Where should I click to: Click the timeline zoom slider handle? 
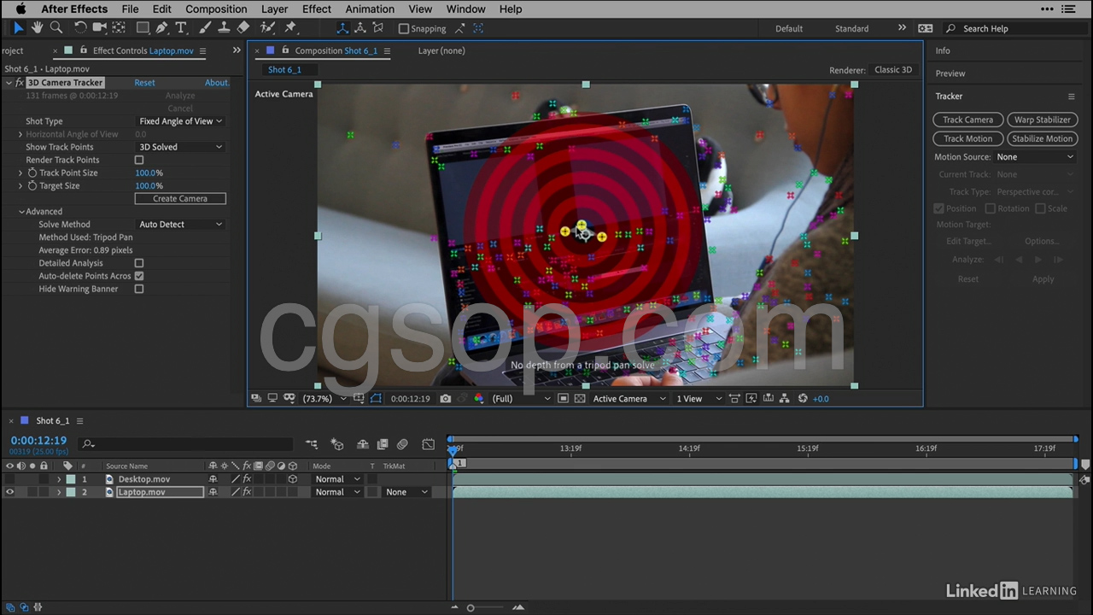tap(470, 608)
